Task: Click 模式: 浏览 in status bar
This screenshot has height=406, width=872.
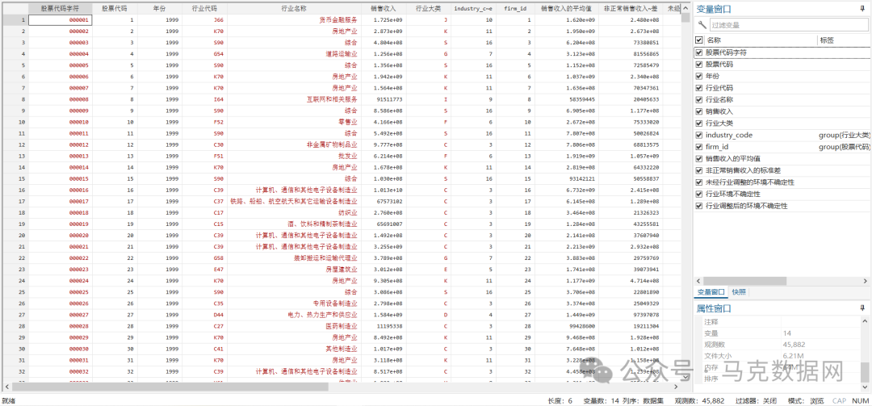Action: pyautogui.click(x=806, y=400)
